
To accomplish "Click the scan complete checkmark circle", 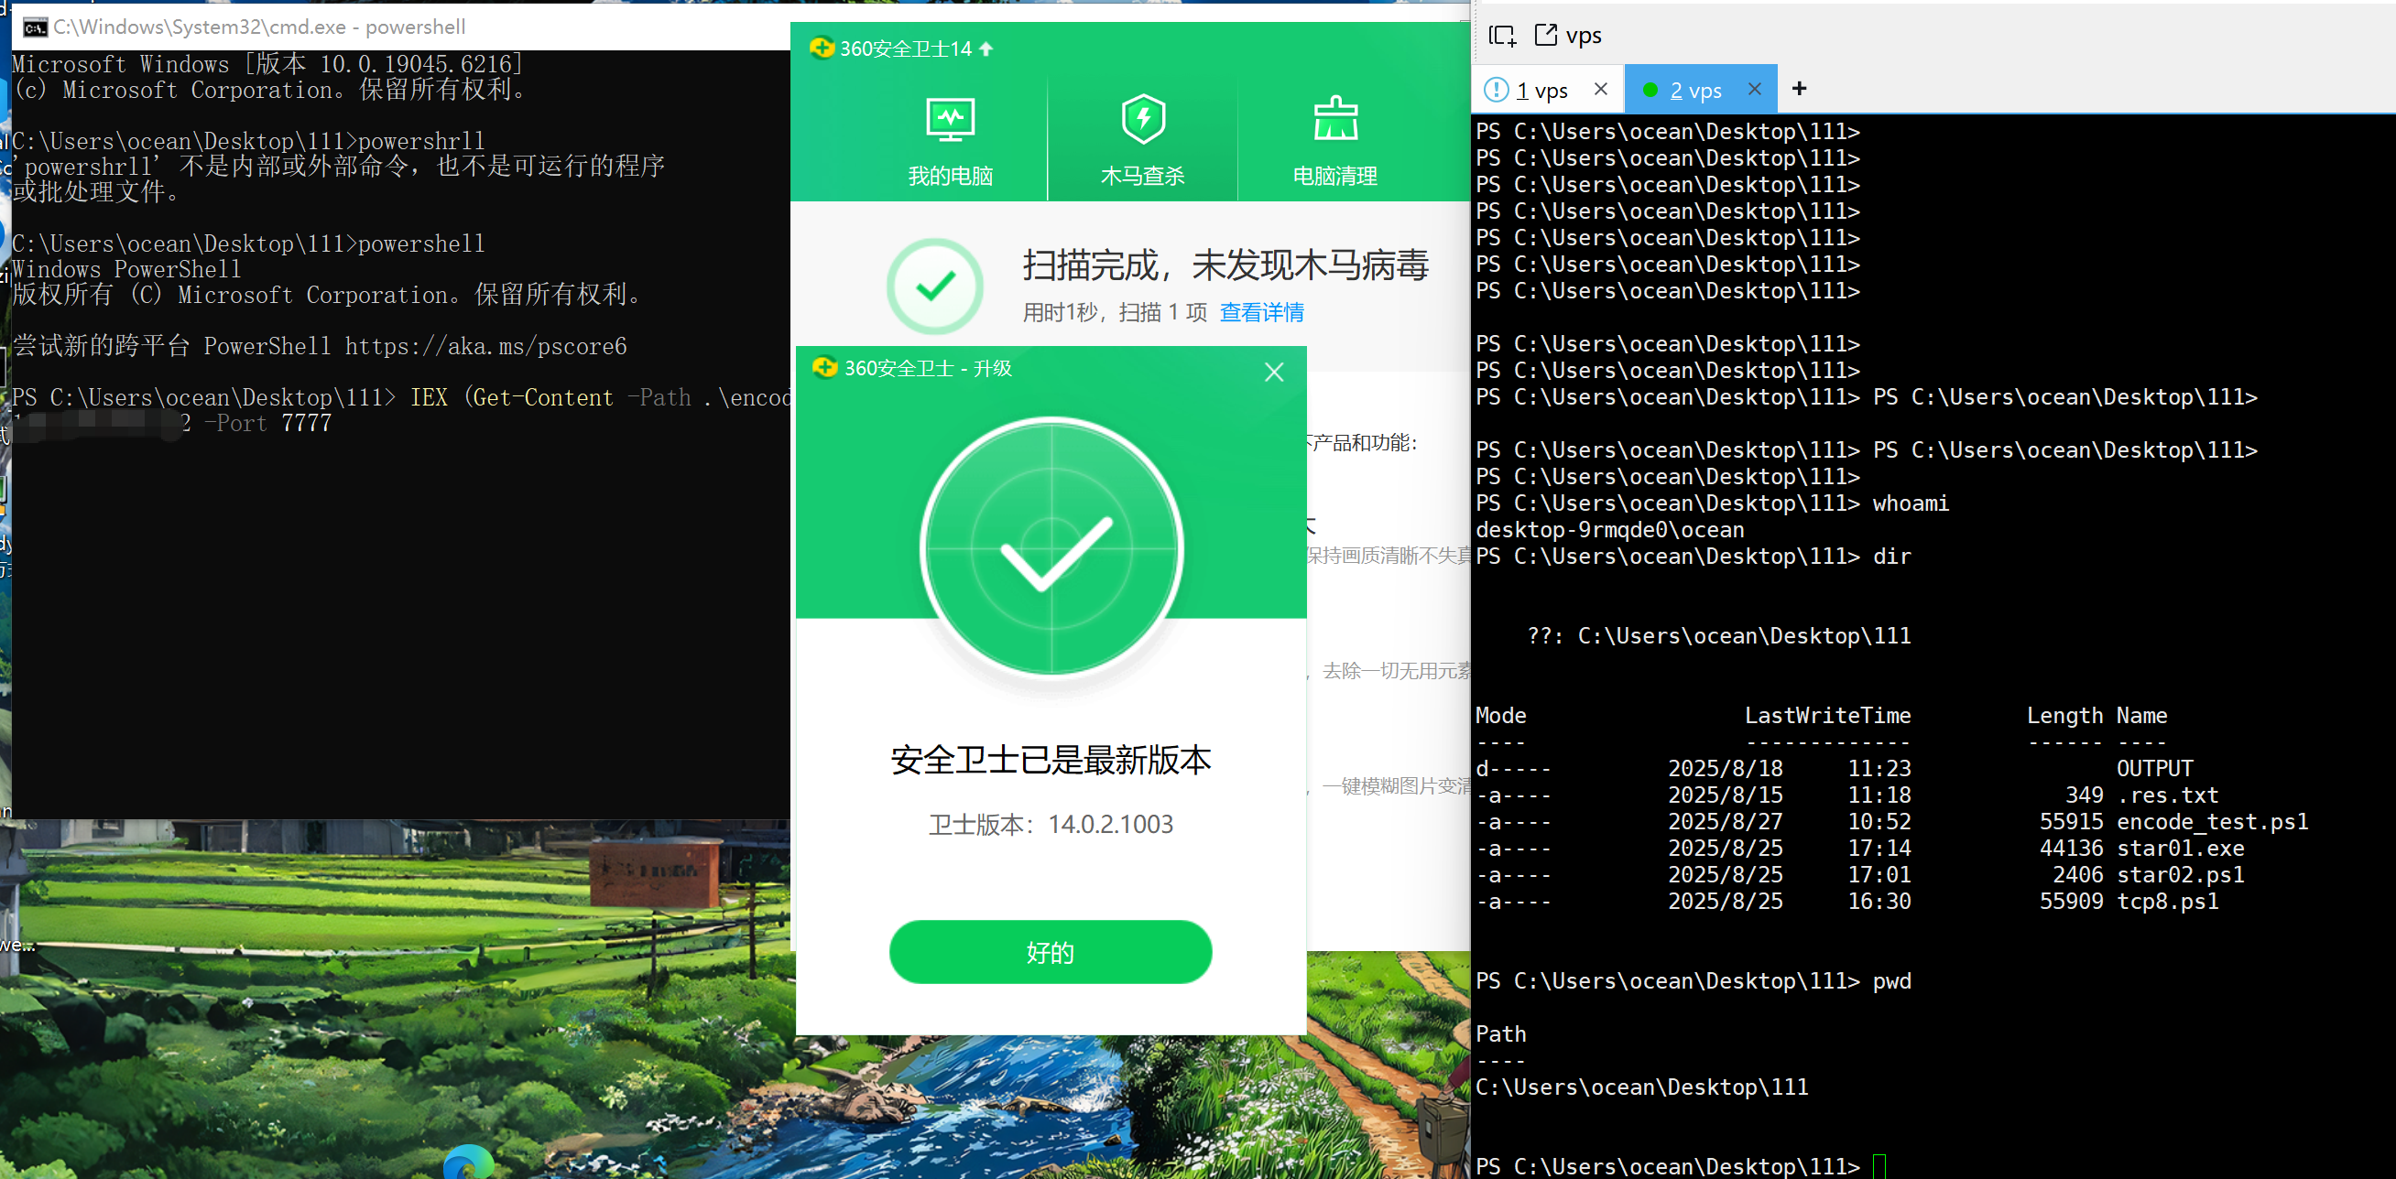I will (x=935, y=286).
